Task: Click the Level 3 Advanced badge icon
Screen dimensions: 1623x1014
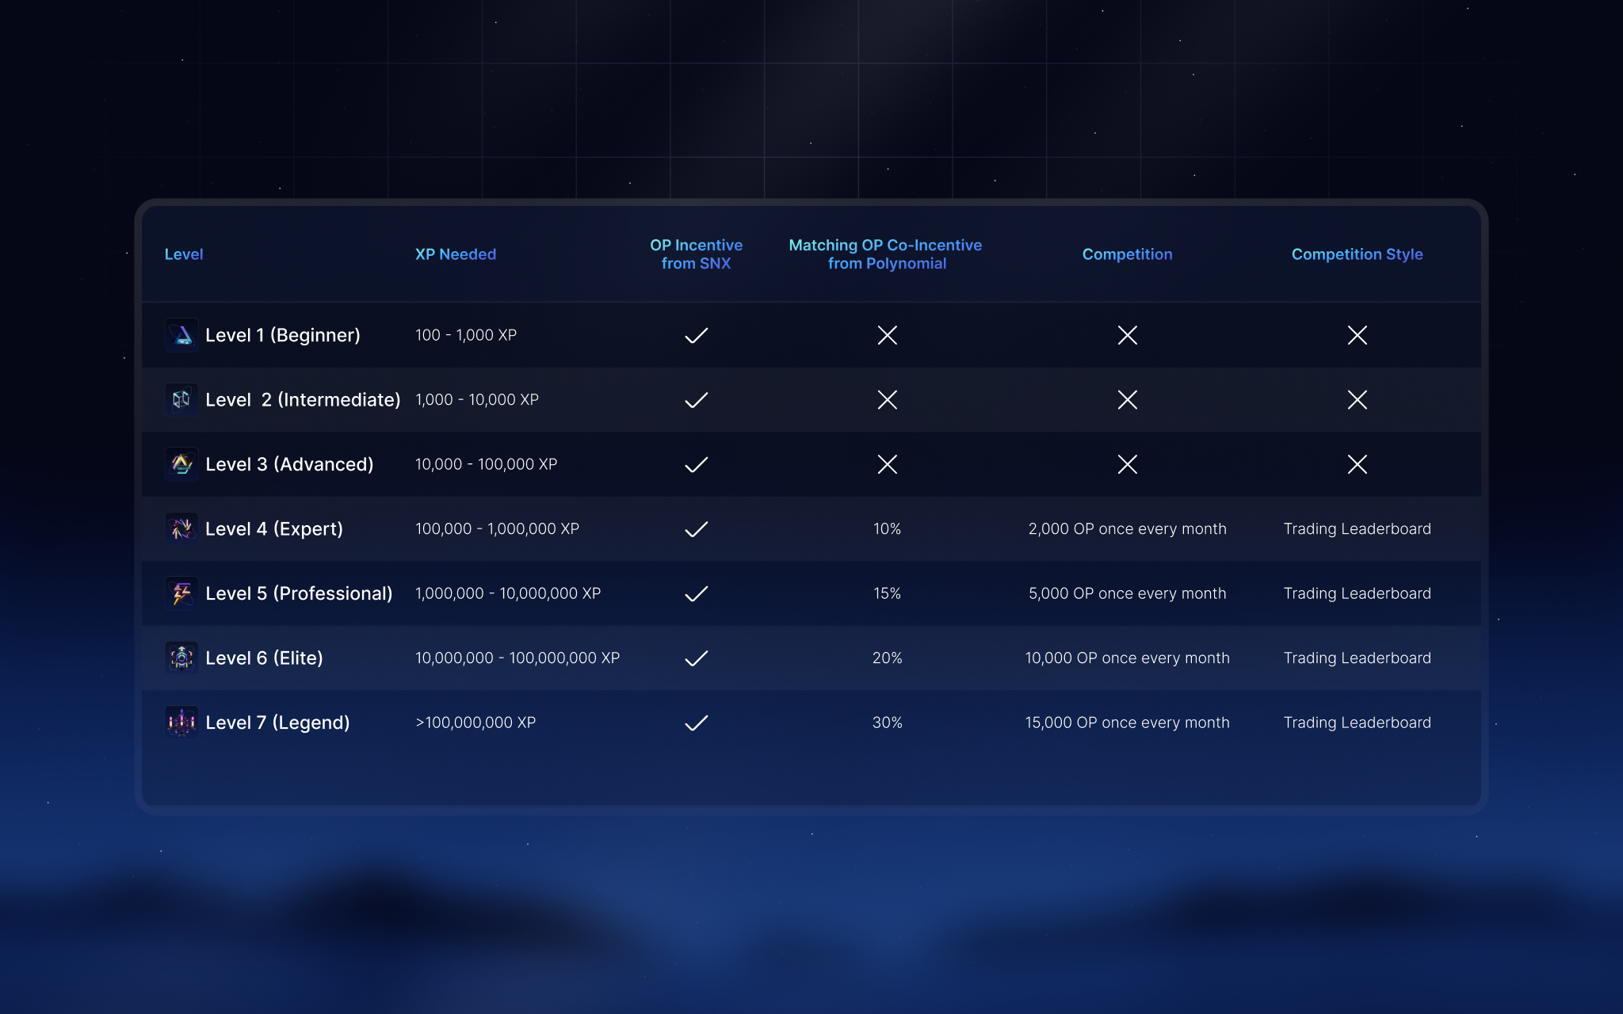Action: (181, 464)
